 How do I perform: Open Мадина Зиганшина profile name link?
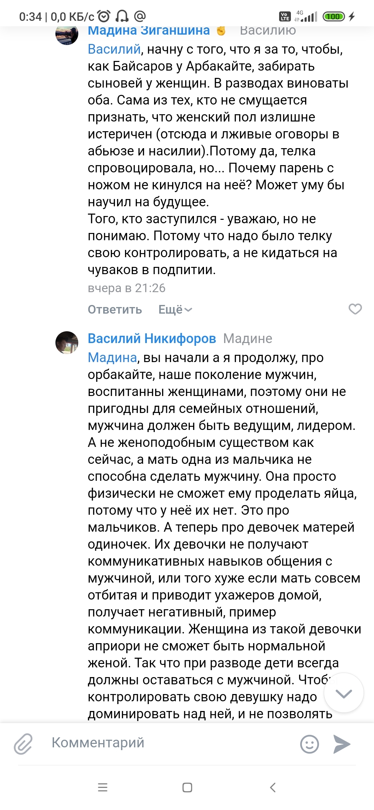click(x=149, y=31)
